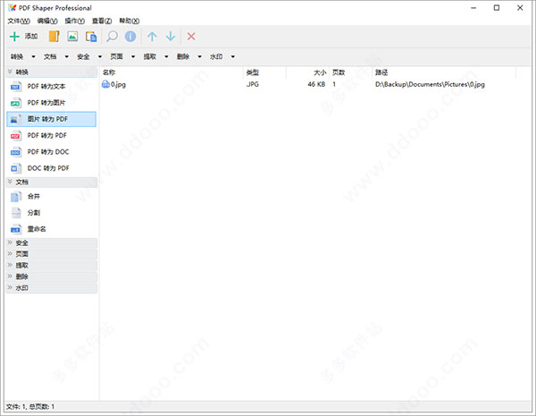536x416 pixels.
Task: Click the 图片 转为 PDF icon
Action: (x=16, y=119)
